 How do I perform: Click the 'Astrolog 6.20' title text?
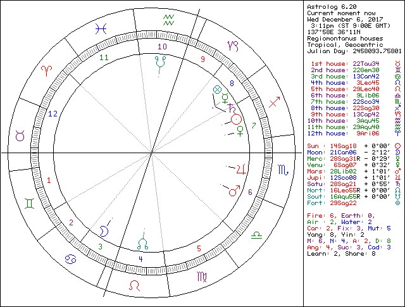pyautogui.click(x=332, y=7)
